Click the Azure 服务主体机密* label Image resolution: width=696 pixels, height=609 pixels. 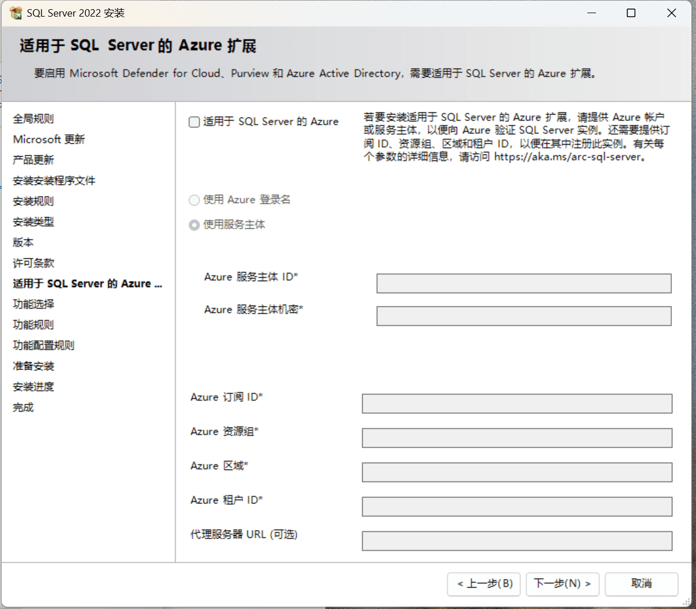(x=253, y=310)
